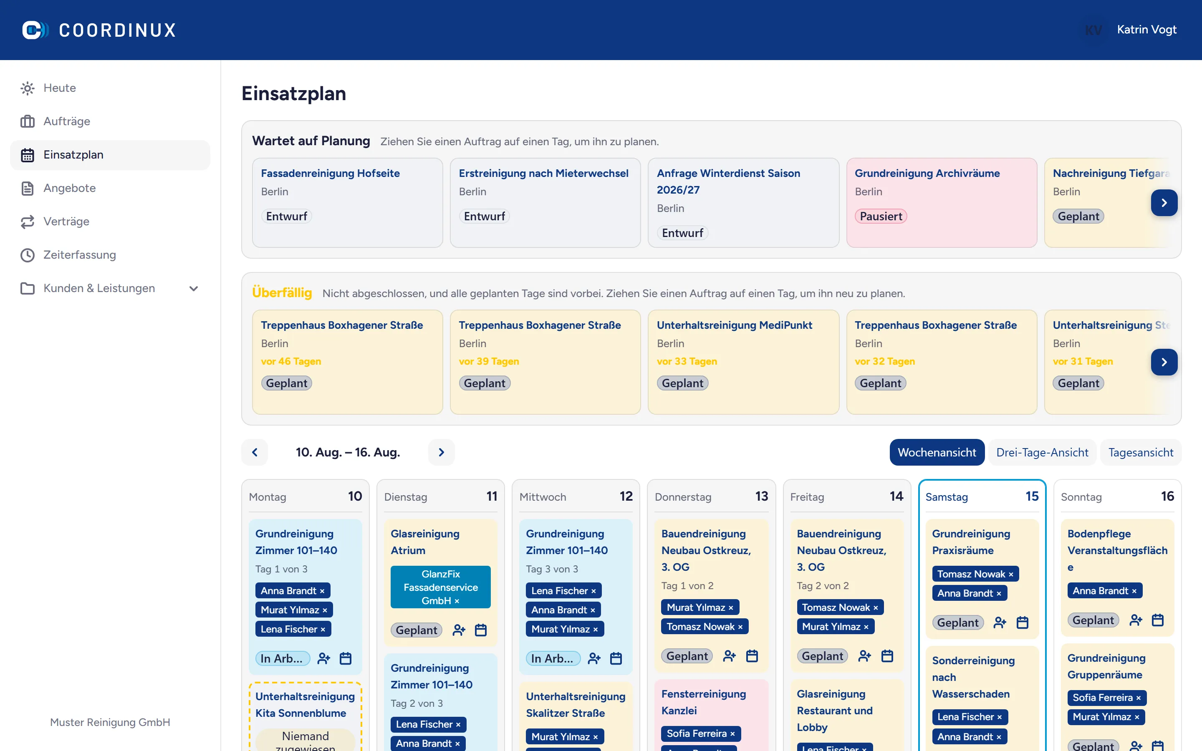The height and width of the screenshot is (751, 1202).
Task: Switch to Wochenansicht
Action: 937,453
